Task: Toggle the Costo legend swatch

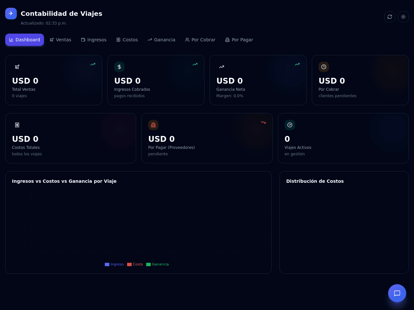Action: (129, 264)
